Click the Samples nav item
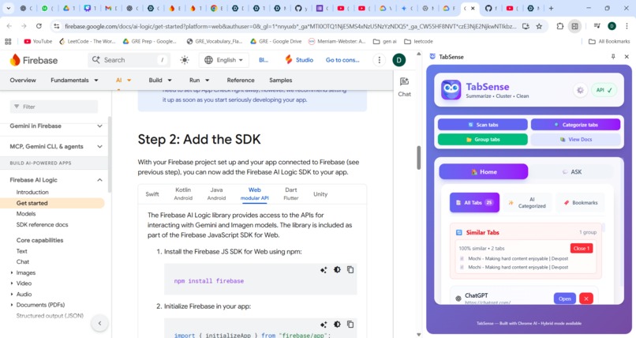The image size is (636, 338). 280,81
